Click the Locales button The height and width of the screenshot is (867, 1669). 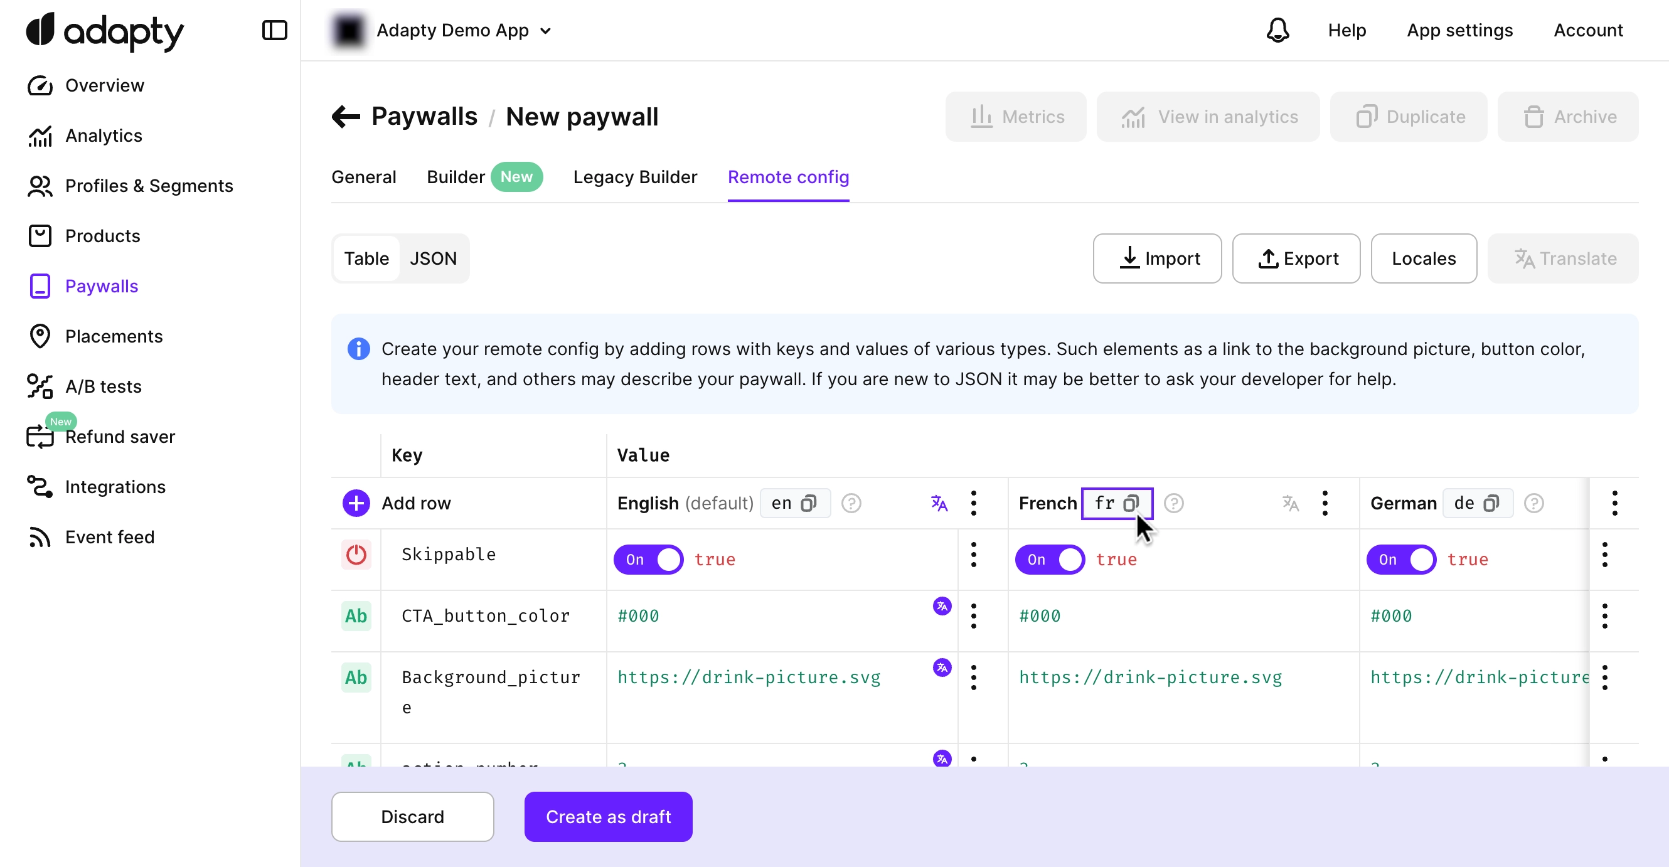1424,258
